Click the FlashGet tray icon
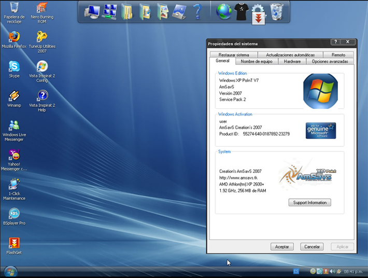This screenshot has height=278, width=368. click(x=325, y=271)
